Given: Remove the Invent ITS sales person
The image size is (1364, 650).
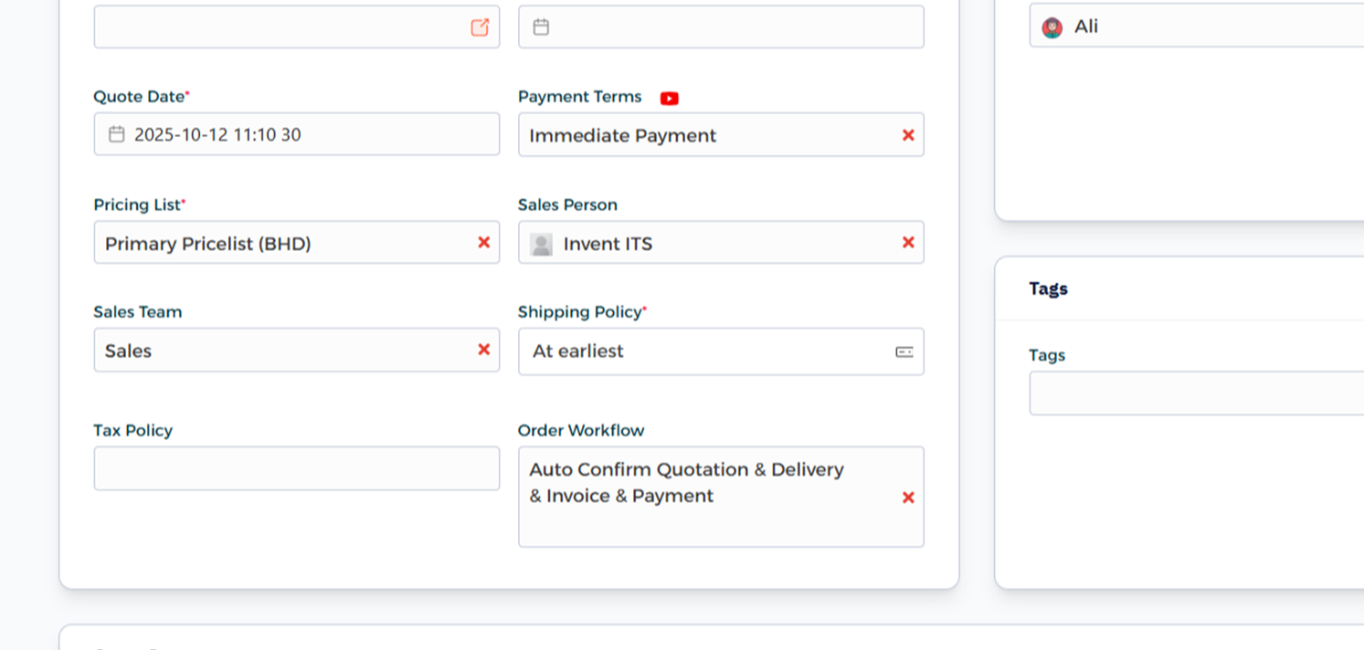Looking at the screenshot, I should click(x=908, y=243).
